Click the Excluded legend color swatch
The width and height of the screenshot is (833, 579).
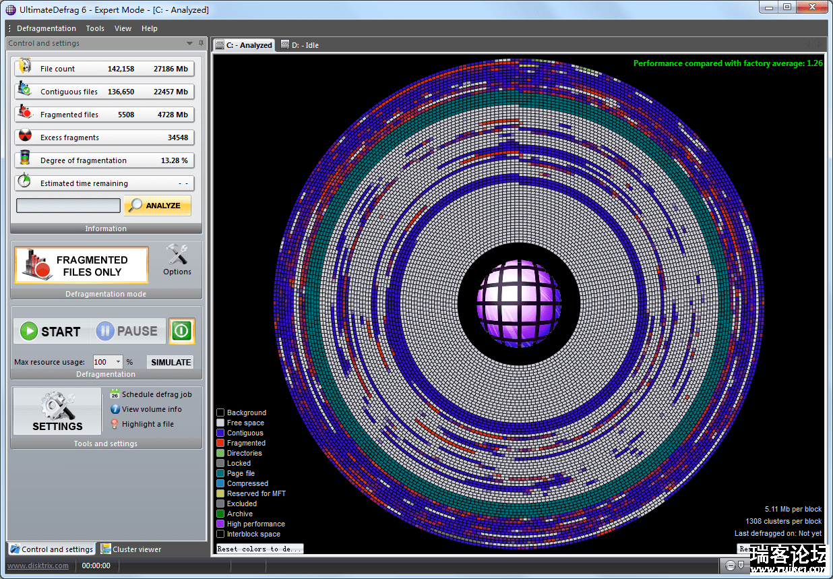point(220,504)
